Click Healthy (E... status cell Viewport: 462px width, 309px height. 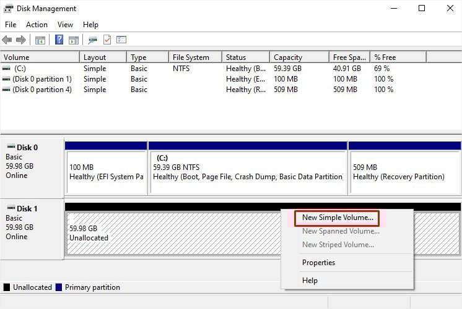tap(246, 79)
